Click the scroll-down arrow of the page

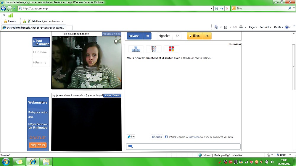pos(294,150)
